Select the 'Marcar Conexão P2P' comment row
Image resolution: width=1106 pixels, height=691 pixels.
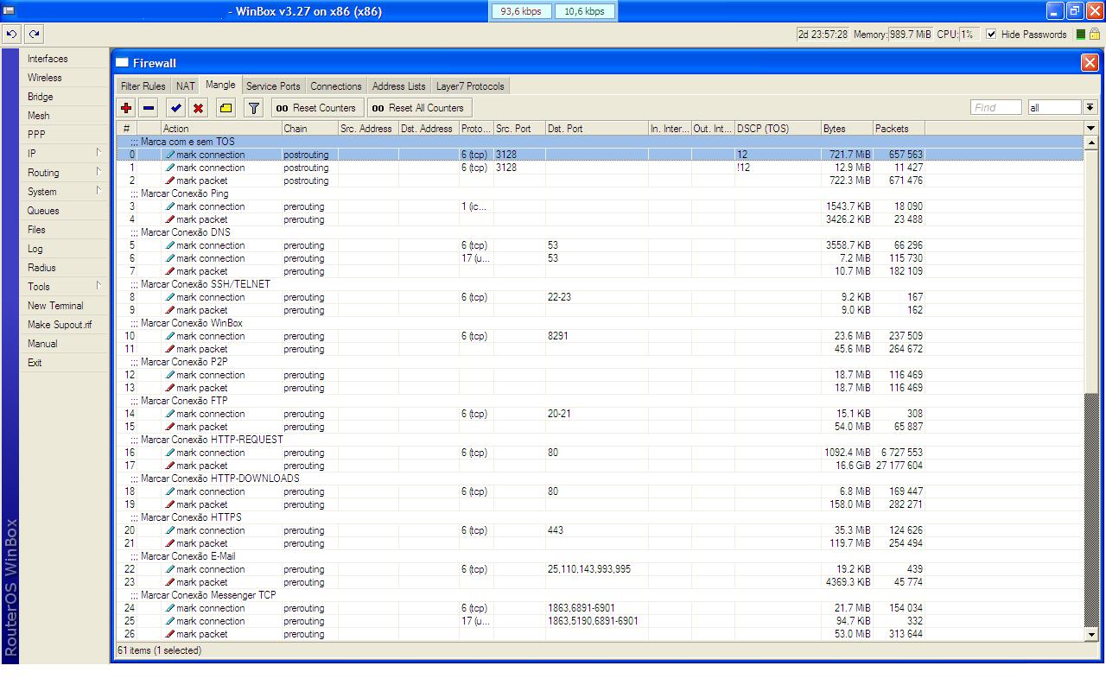tap(600, 362)
